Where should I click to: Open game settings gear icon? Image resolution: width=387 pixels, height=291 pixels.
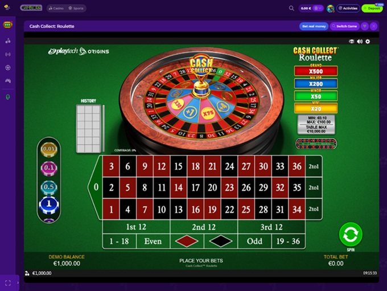[368, 42]
